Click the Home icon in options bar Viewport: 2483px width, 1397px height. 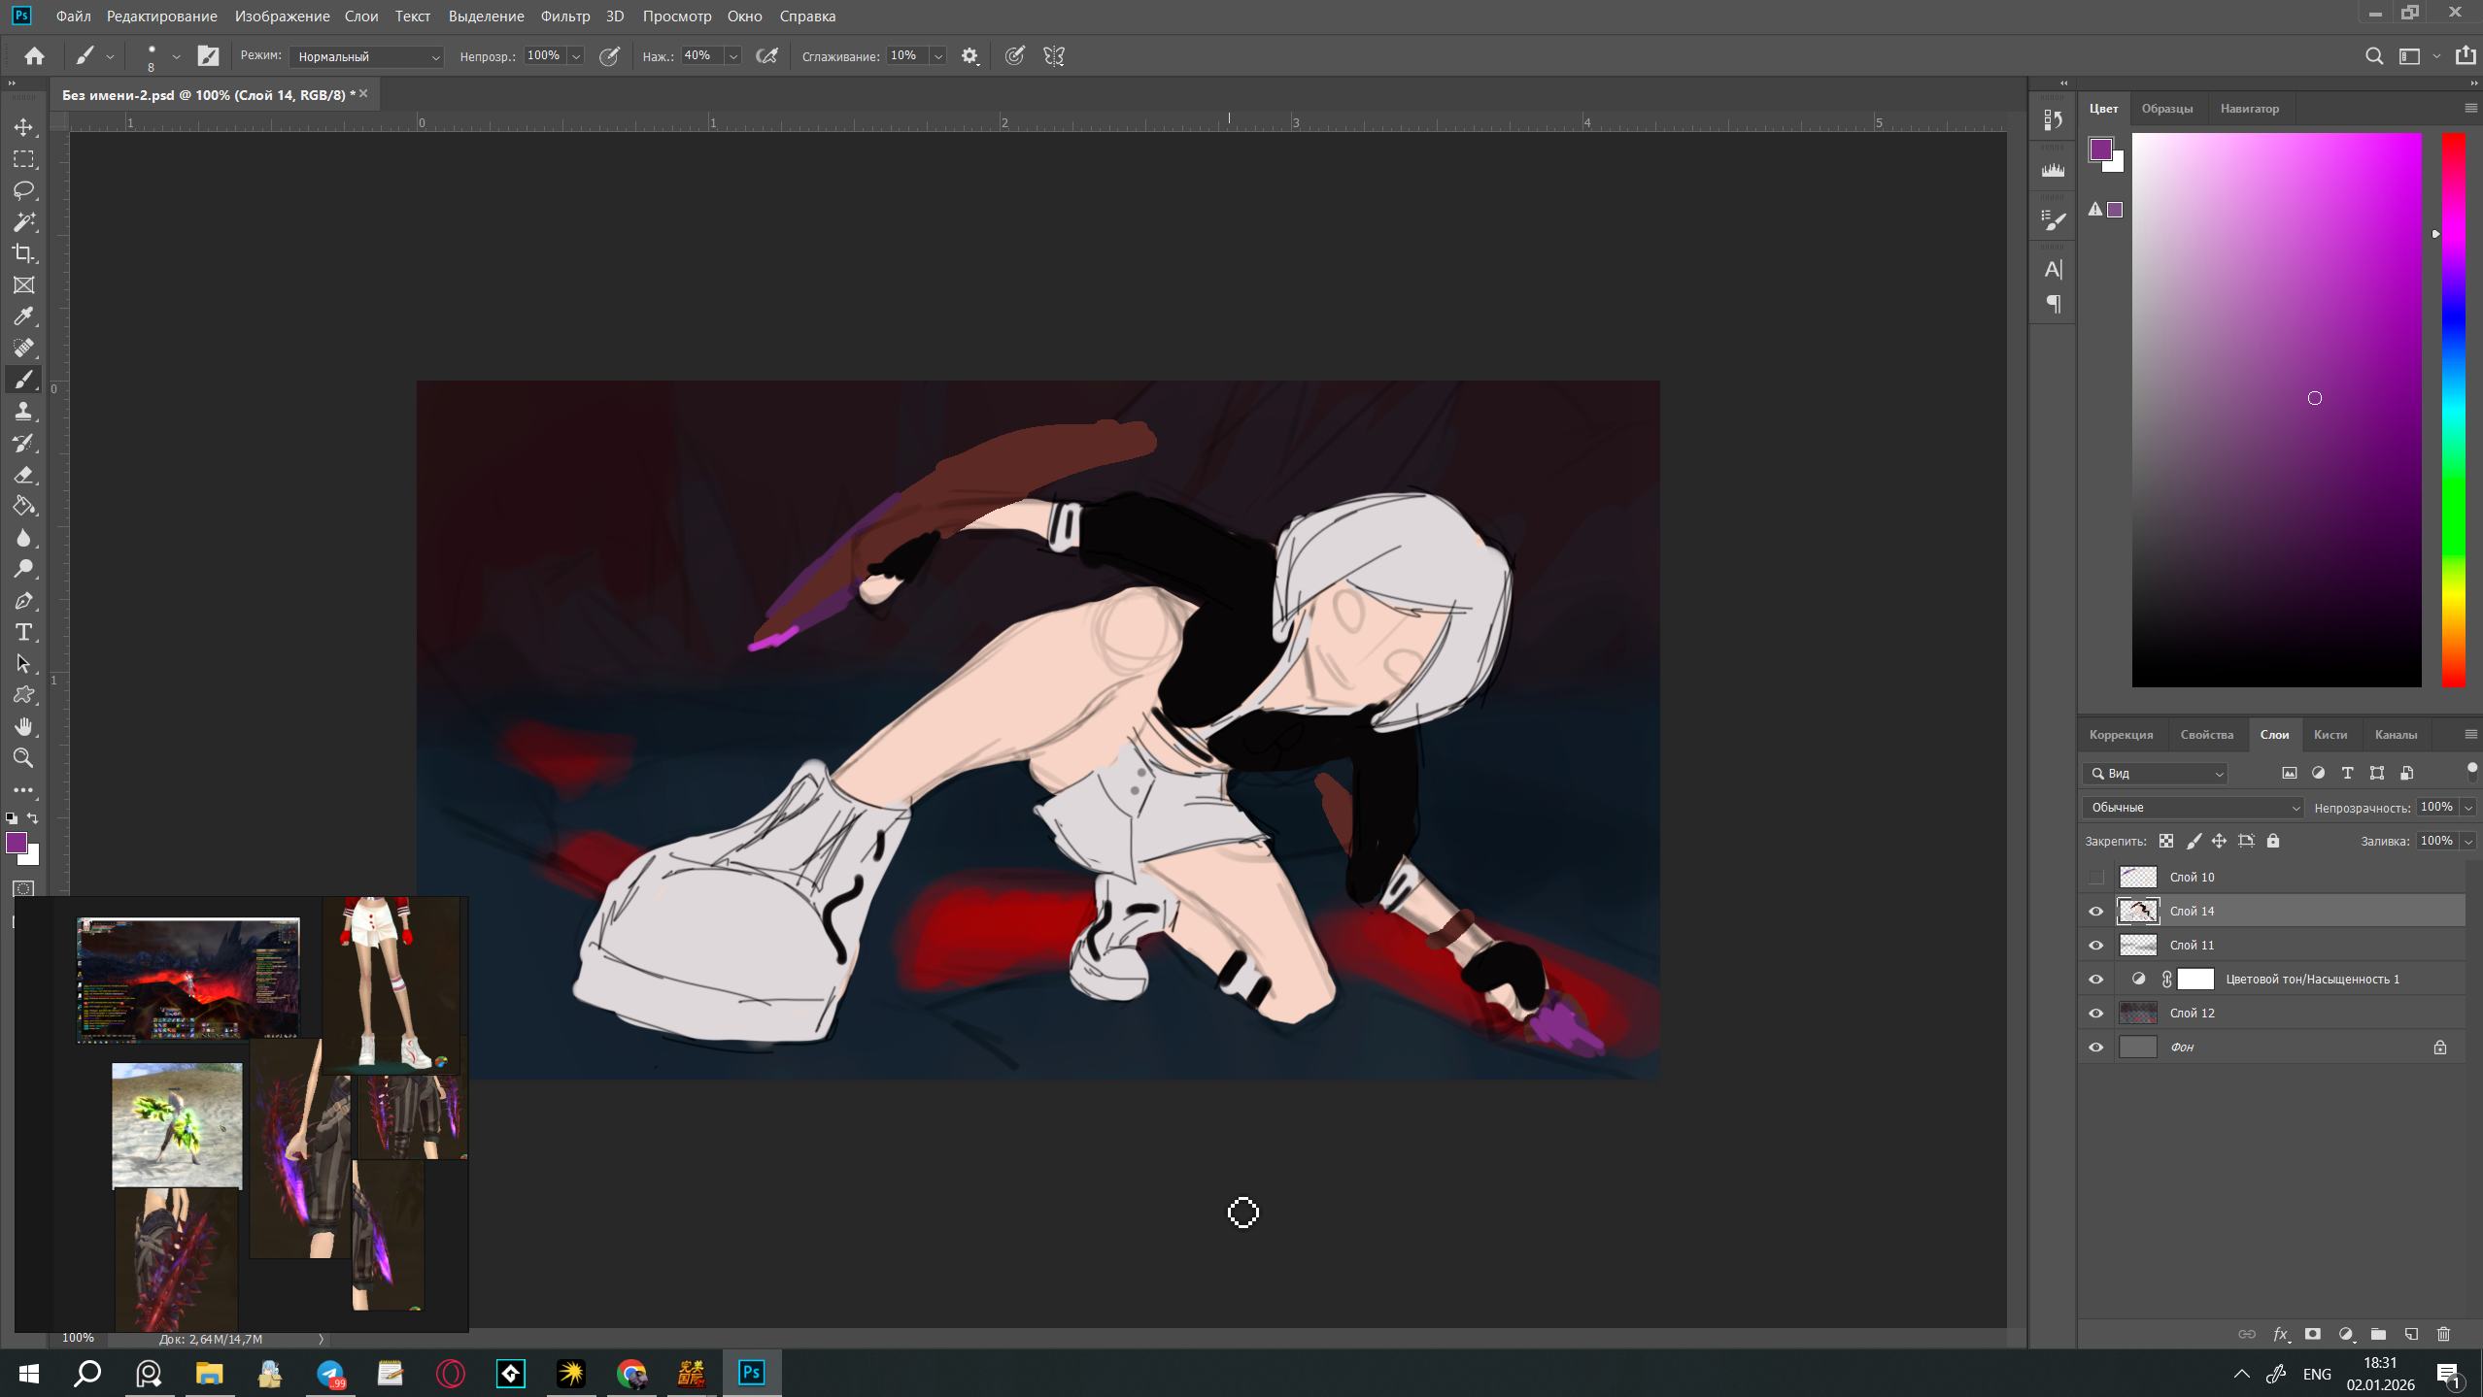pyautogui.click(x=34, y=56)
